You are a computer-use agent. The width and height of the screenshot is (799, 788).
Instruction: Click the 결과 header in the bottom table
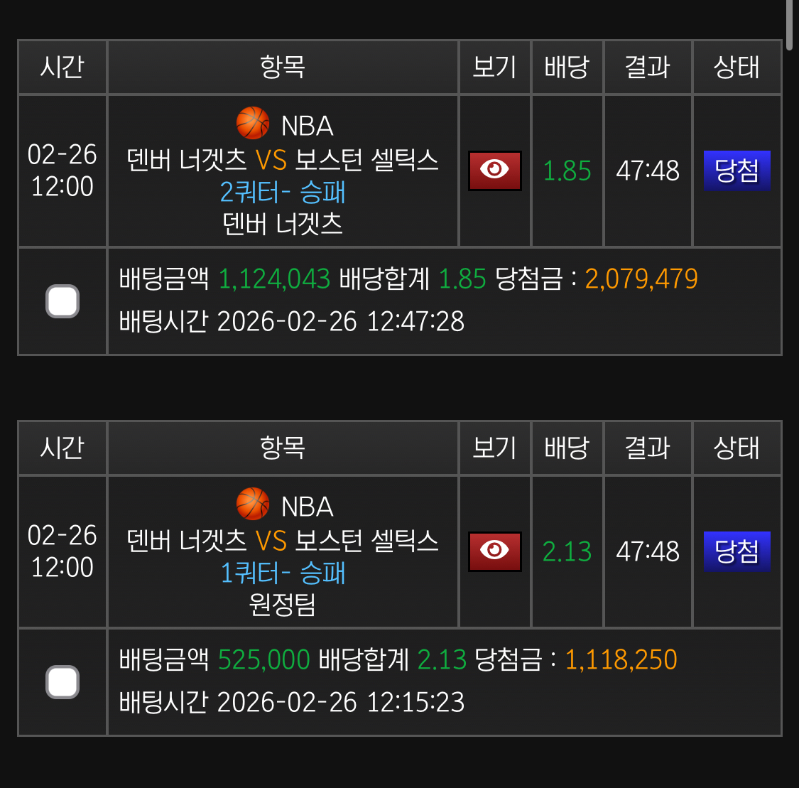(x=647, y=448)
